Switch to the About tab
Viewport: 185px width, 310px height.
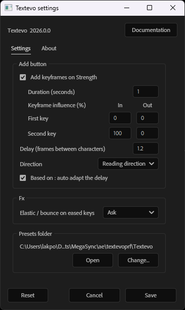49,48
